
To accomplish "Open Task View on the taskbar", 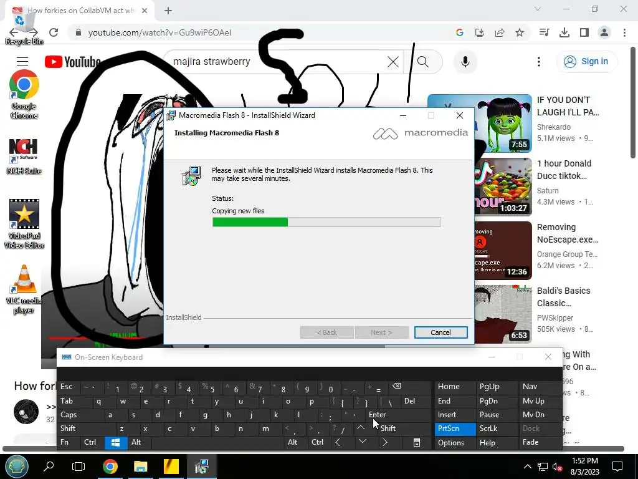I will [79, 467].
